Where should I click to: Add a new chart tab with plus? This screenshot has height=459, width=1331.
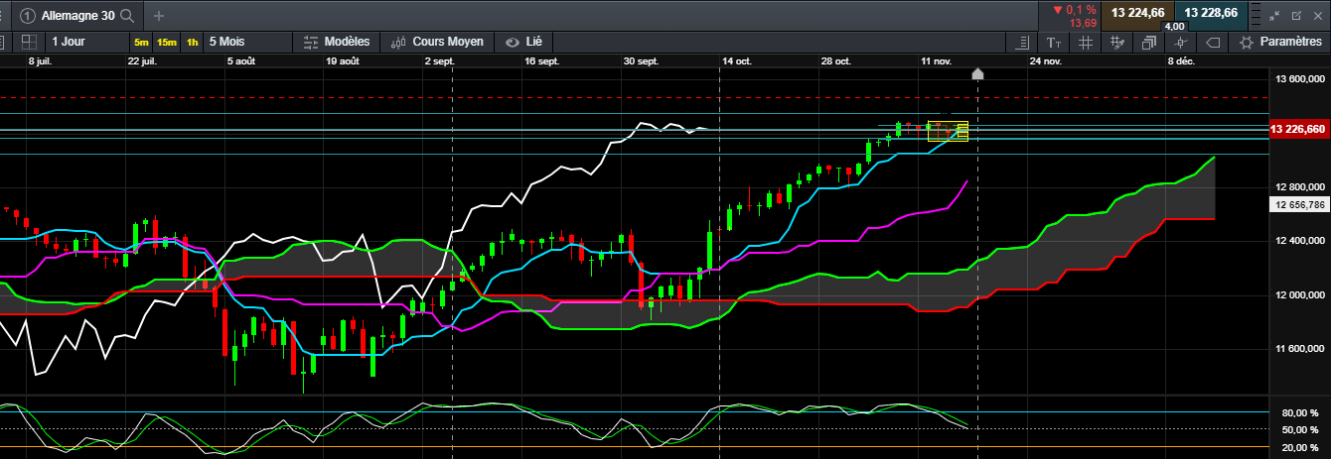[x=159, y=15]
